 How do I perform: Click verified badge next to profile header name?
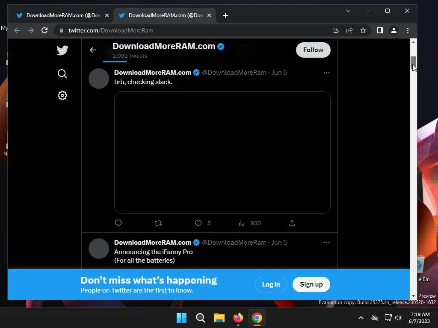[221, 46]
